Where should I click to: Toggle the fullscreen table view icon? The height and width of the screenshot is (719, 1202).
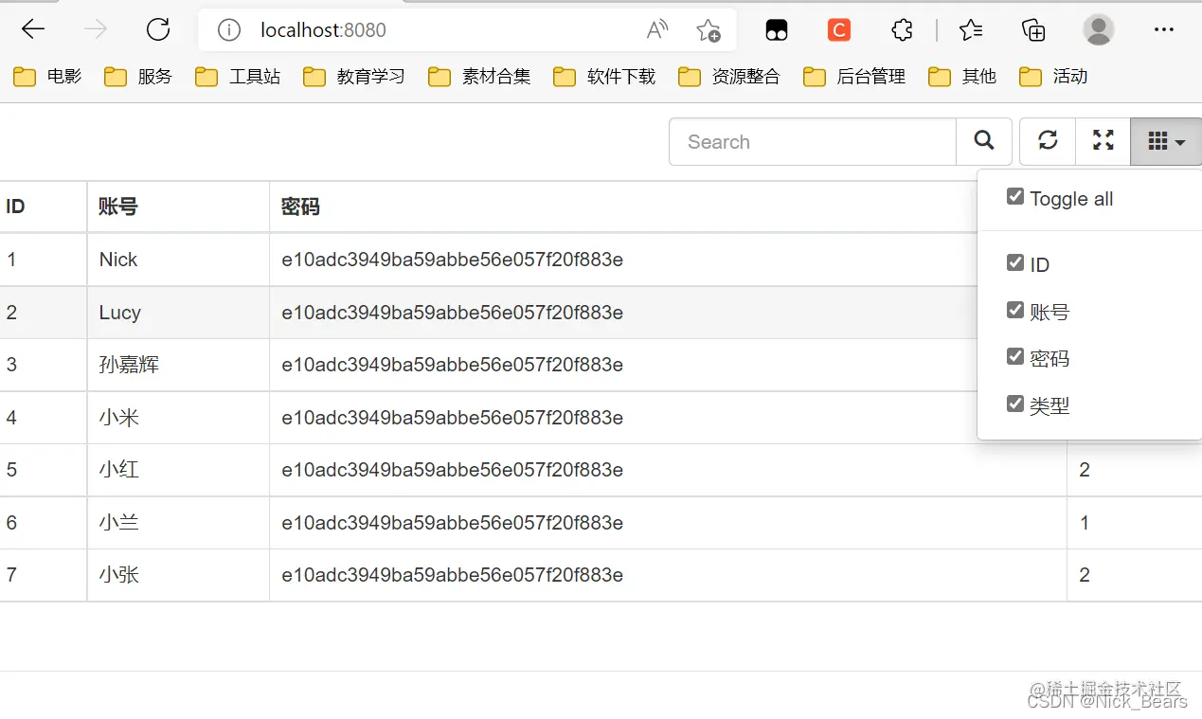[1102, 140]
